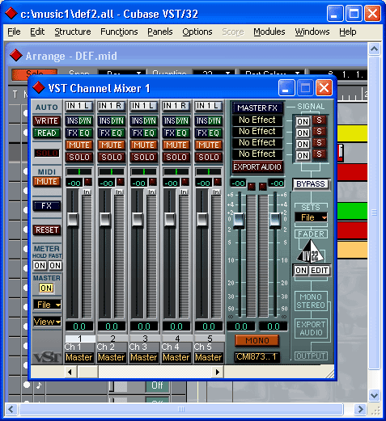Viewport: 386px width, 421px height.
Task: Click the right master clip indicator
Action: click(x=263, y=186)
